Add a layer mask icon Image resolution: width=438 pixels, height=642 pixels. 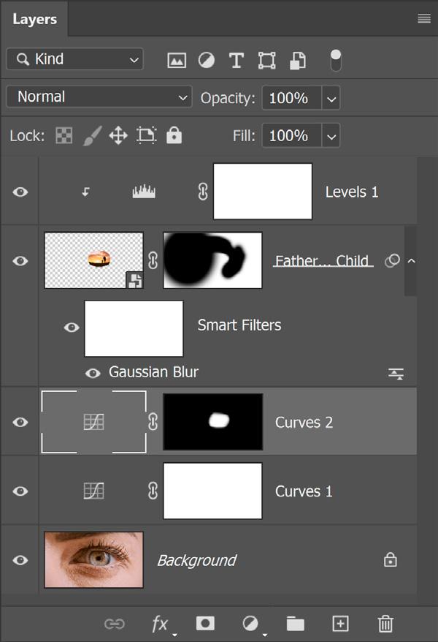point(205,623)
